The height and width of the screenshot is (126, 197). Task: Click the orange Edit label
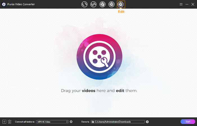(121, 12)
